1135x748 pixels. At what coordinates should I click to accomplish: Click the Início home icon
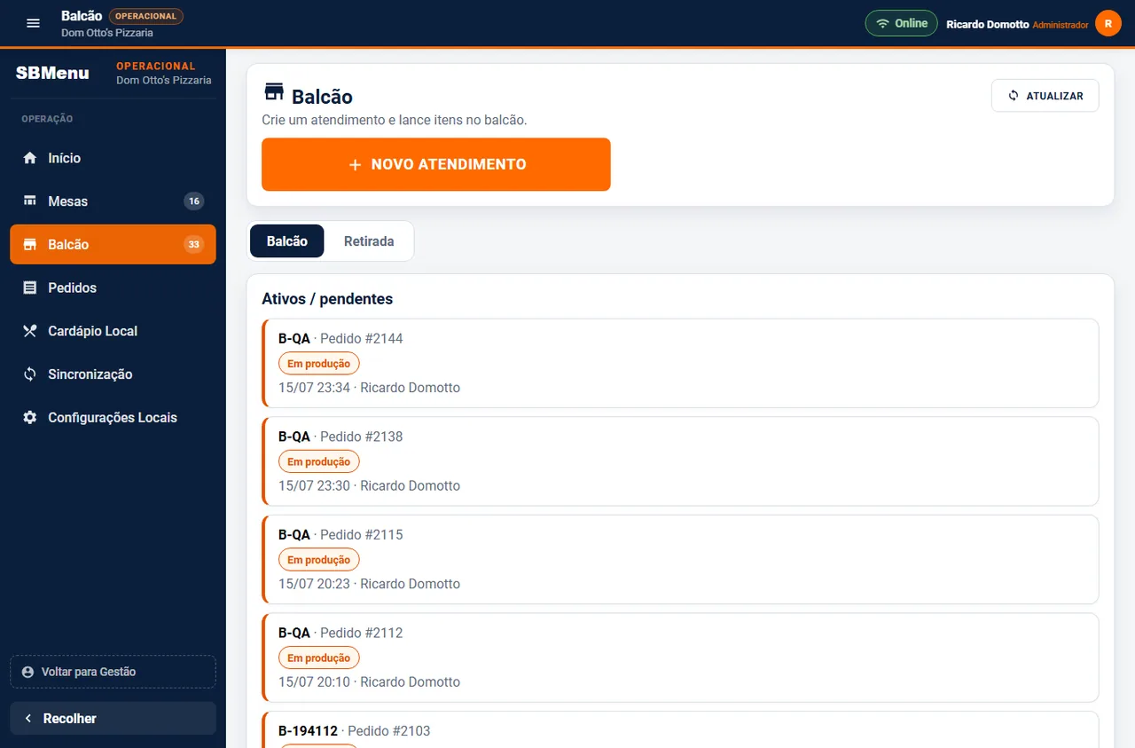click(x=30, y=158)
